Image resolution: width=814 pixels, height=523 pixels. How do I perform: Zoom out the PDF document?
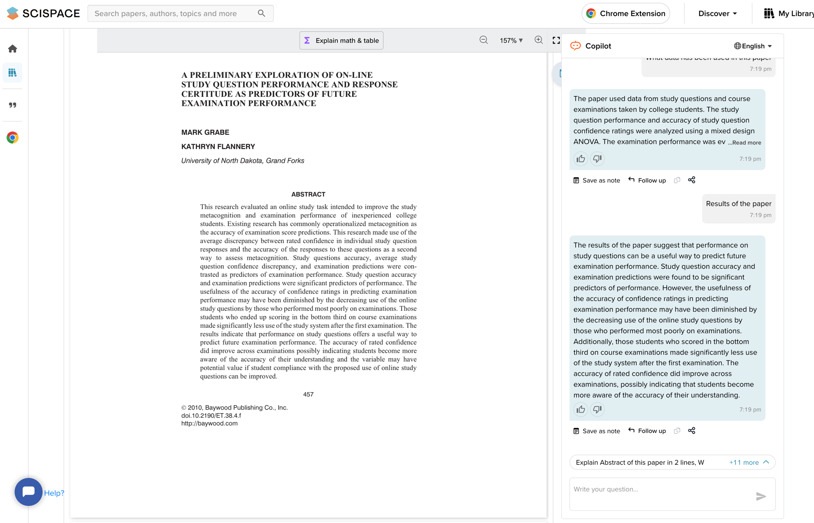coord(484,40)
